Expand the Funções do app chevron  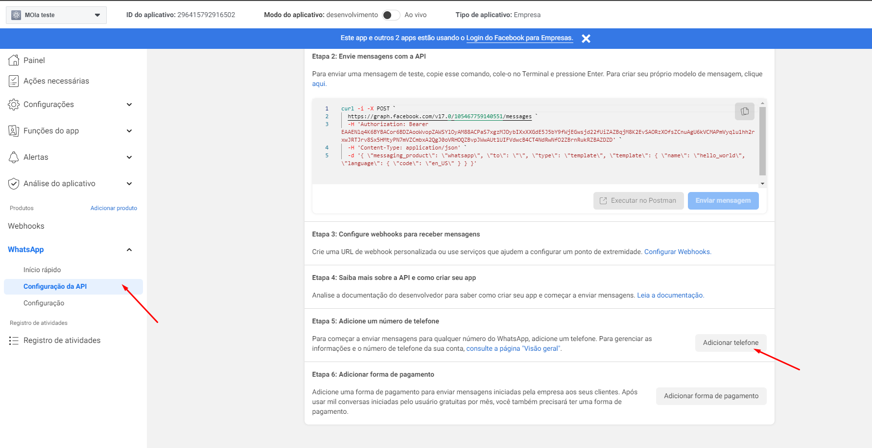point(129,131)
